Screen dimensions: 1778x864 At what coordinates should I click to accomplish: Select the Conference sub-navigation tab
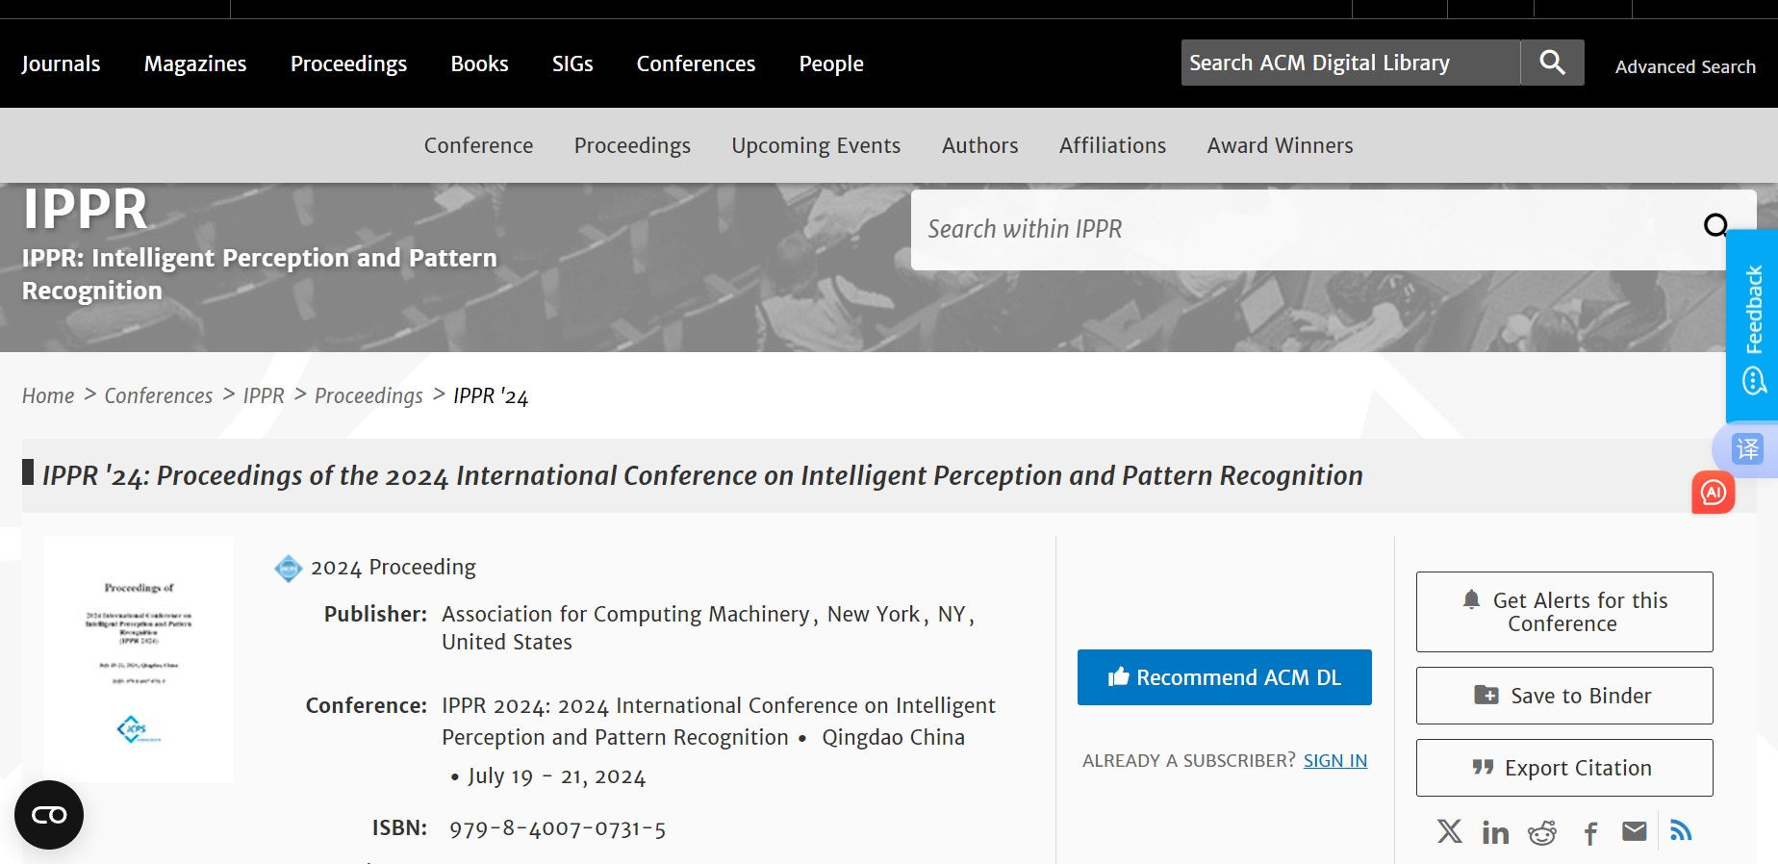click(478, 145)
